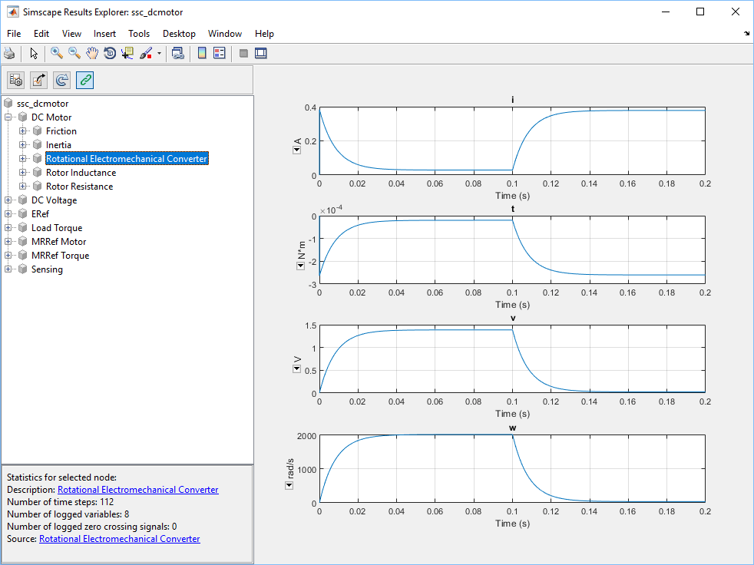Expand the DC Voltage tree node
Image resolution: width=754 pixels, height=565 pixels.
[x=8, y=200]
